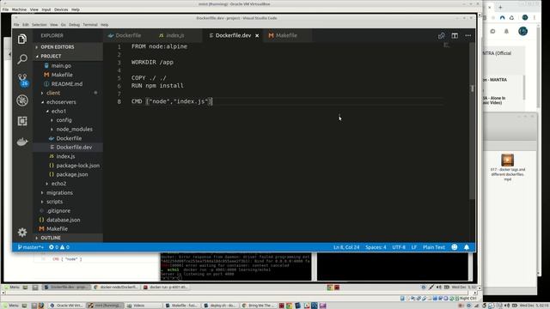Image resolution: width=550 pixels, height=309 pixels.
Task: Open VirtualBox Devices menu
Action: (61, 9)
